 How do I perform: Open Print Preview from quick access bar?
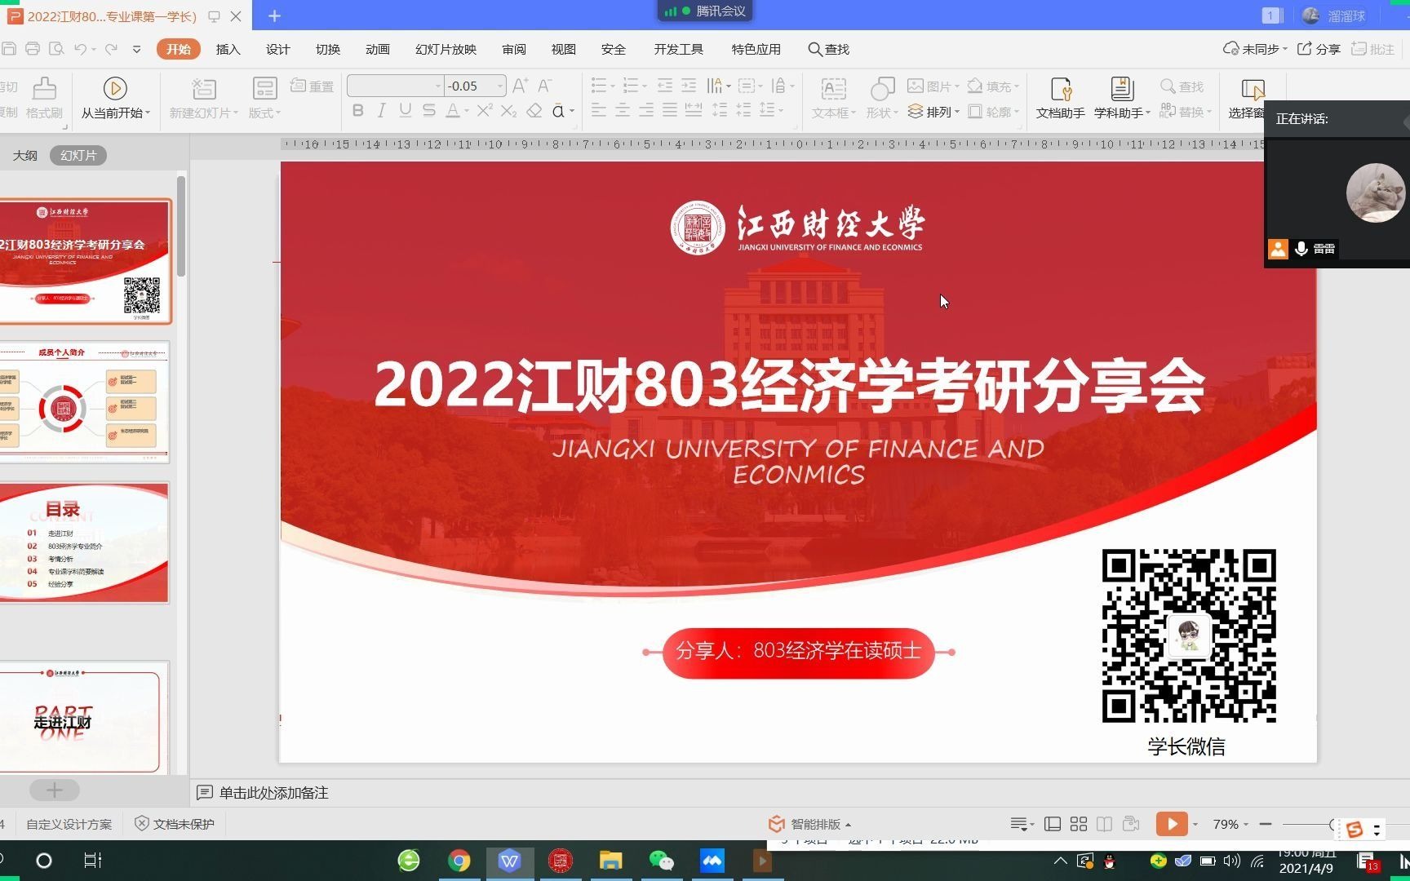click(56, 49)
